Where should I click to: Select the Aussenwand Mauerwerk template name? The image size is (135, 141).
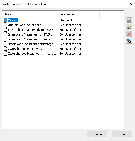point(24,25)
